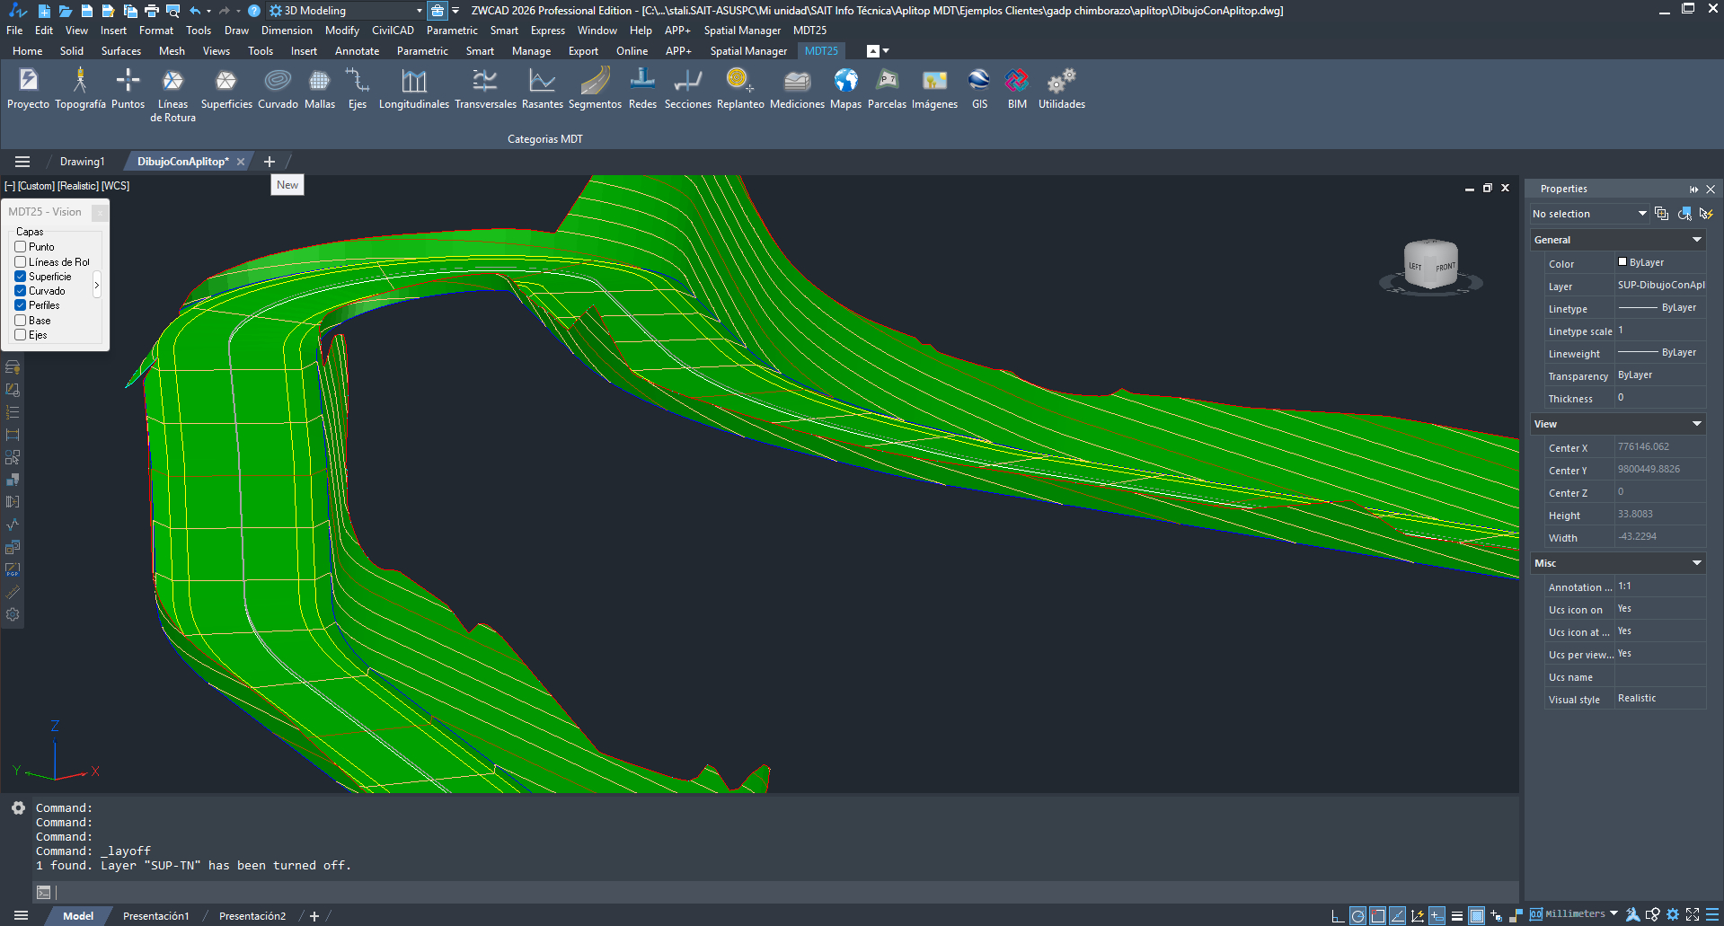This screenshot has height=926, width=1724.
Task: Open the Transversales tool
Action: [x=485, y=89]
